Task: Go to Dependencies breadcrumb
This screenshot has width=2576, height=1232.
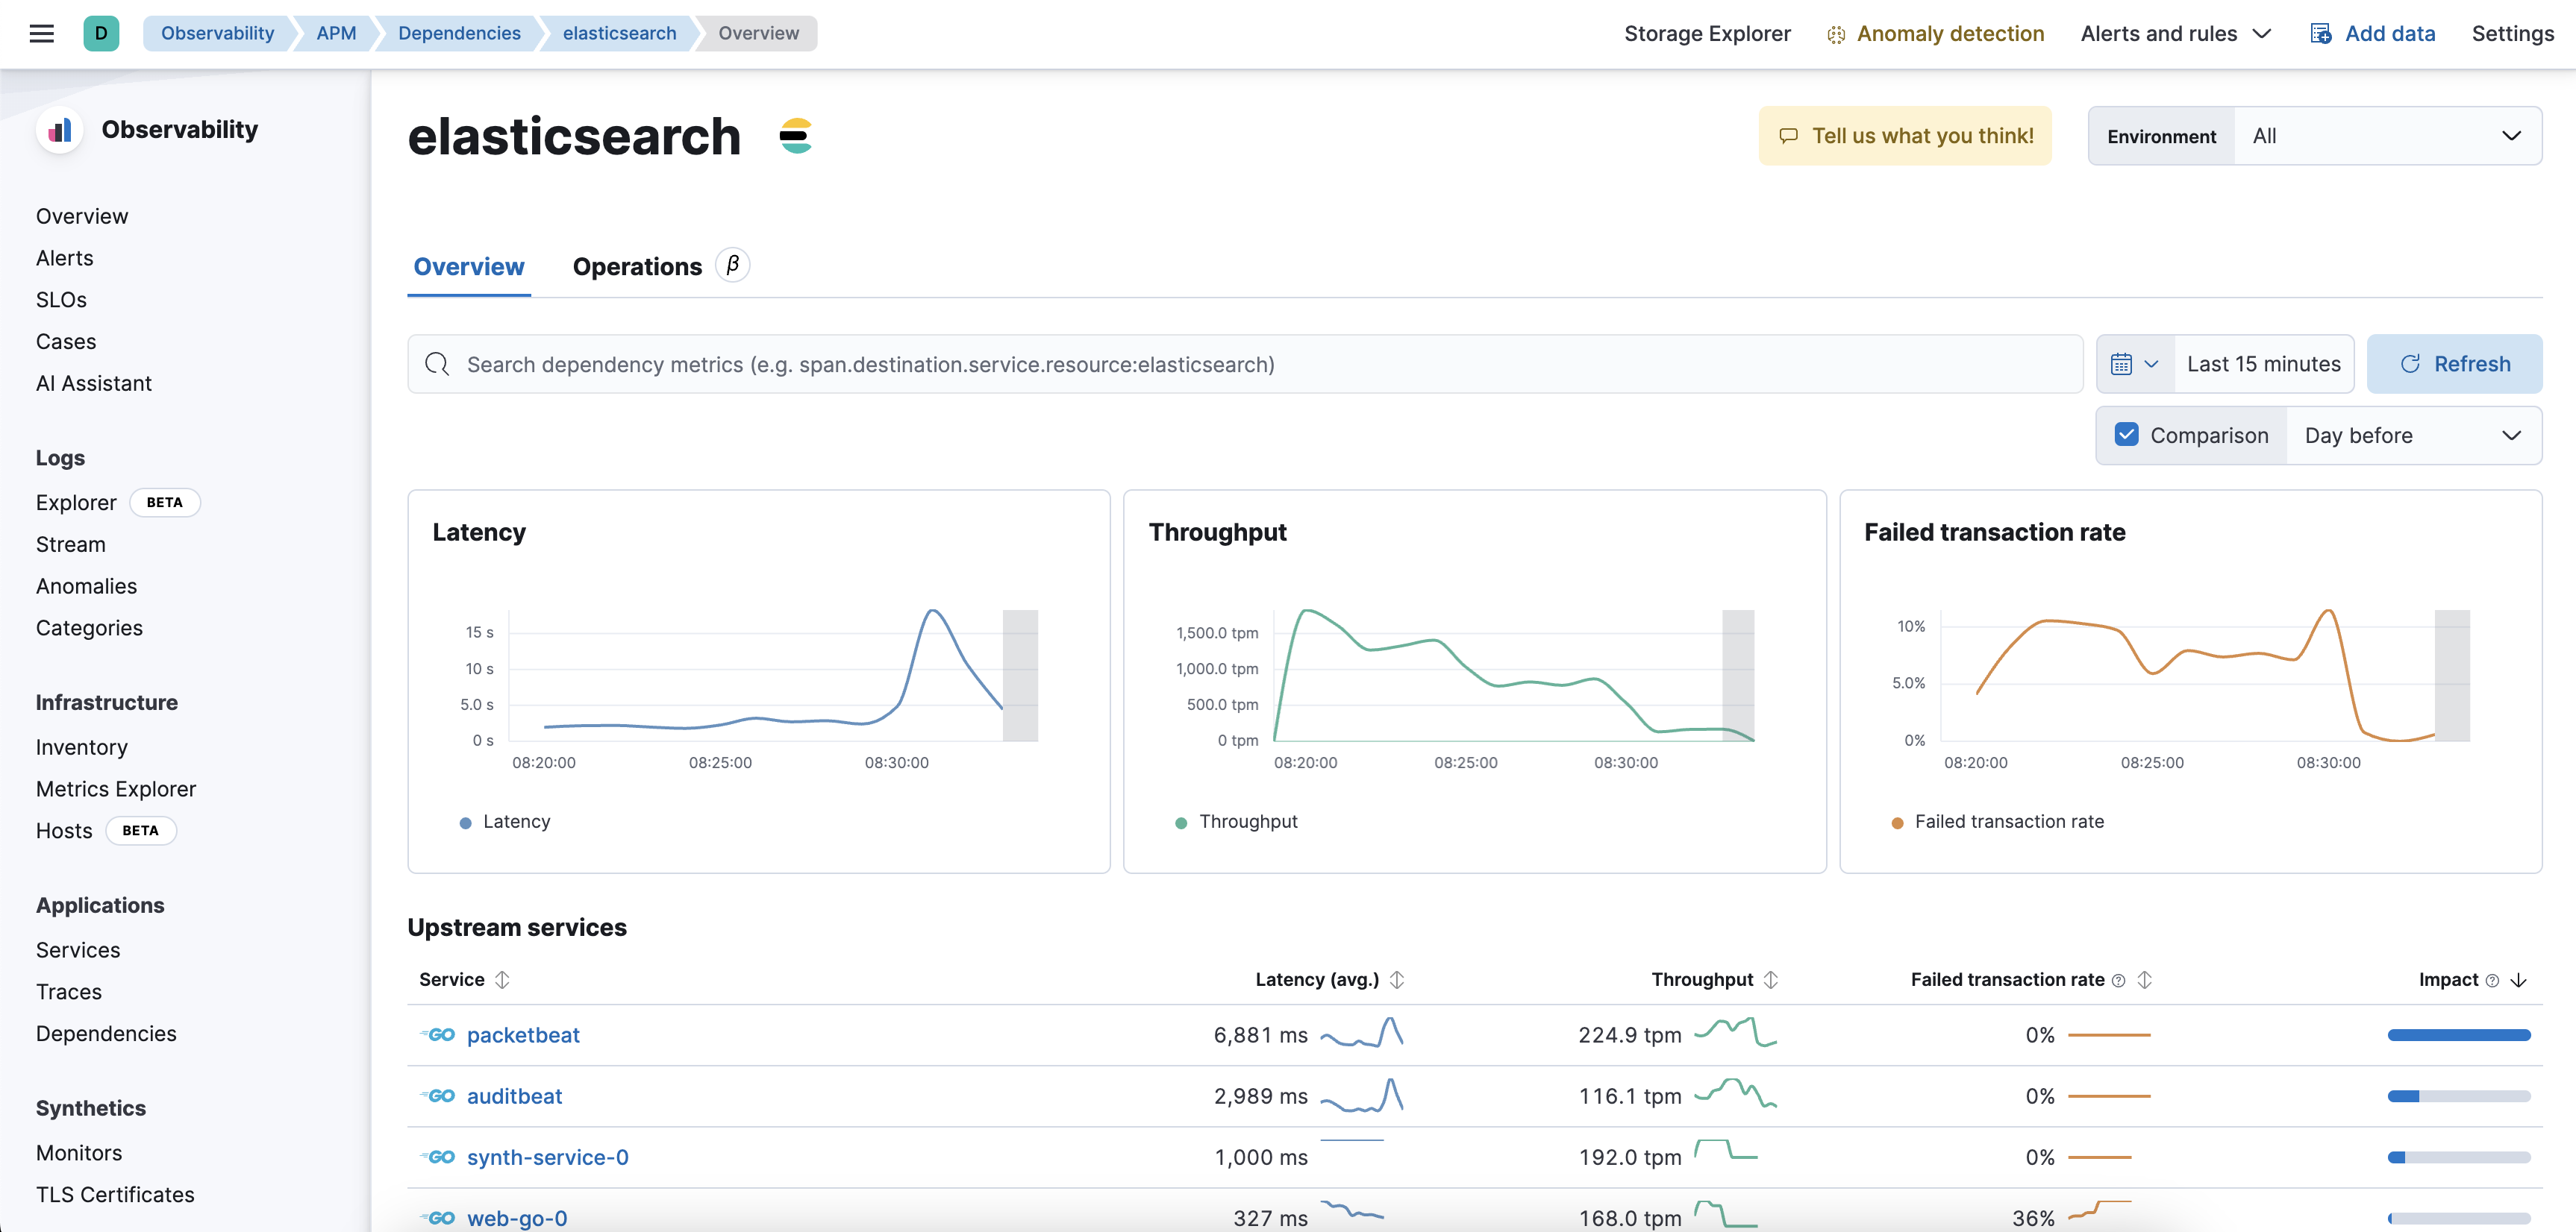Action: pos(459,33)
